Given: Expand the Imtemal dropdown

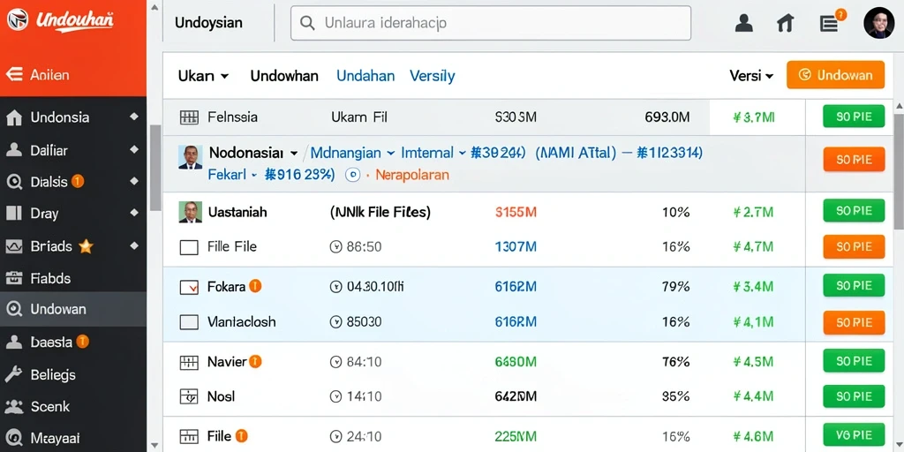Looking at the screenshot, I should (462, 154).
